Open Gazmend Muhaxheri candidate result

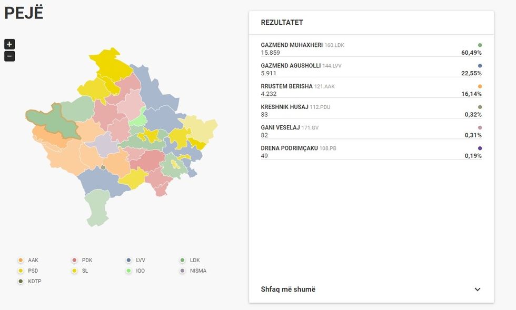click(x=292, y=45)
